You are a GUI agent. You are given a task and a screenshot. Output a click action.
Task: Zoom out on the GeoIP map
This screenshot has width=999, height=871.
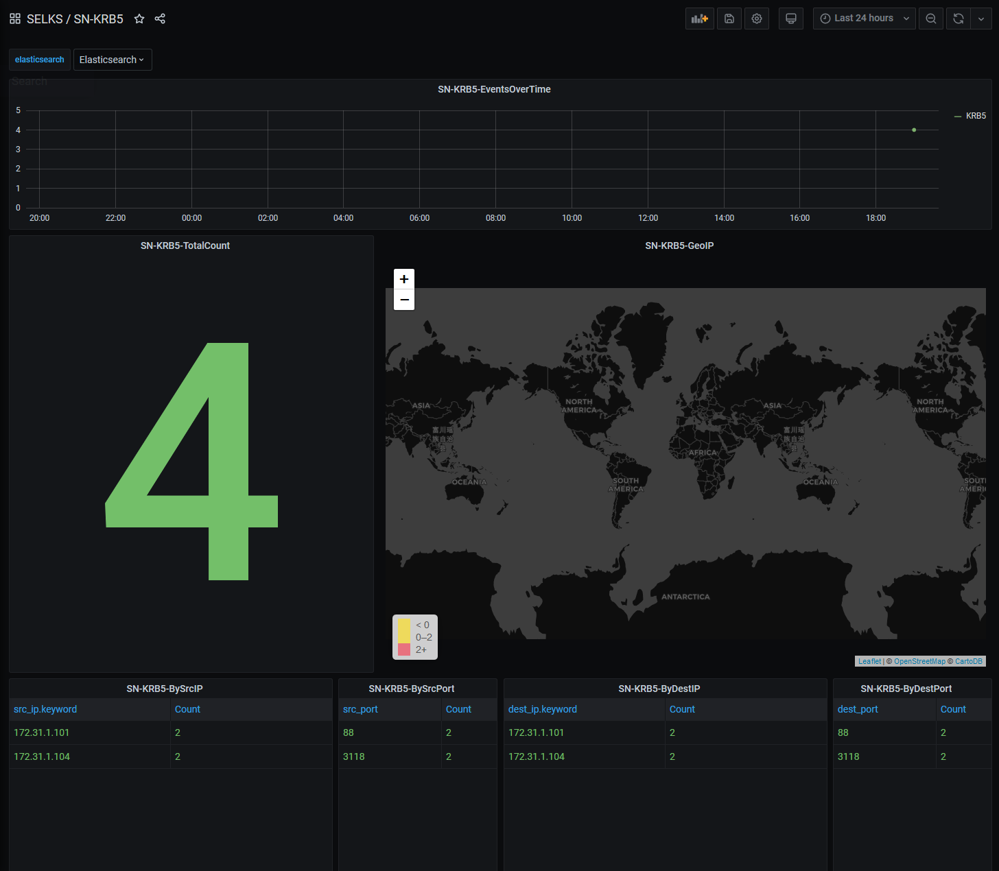(x=404, y=300)
